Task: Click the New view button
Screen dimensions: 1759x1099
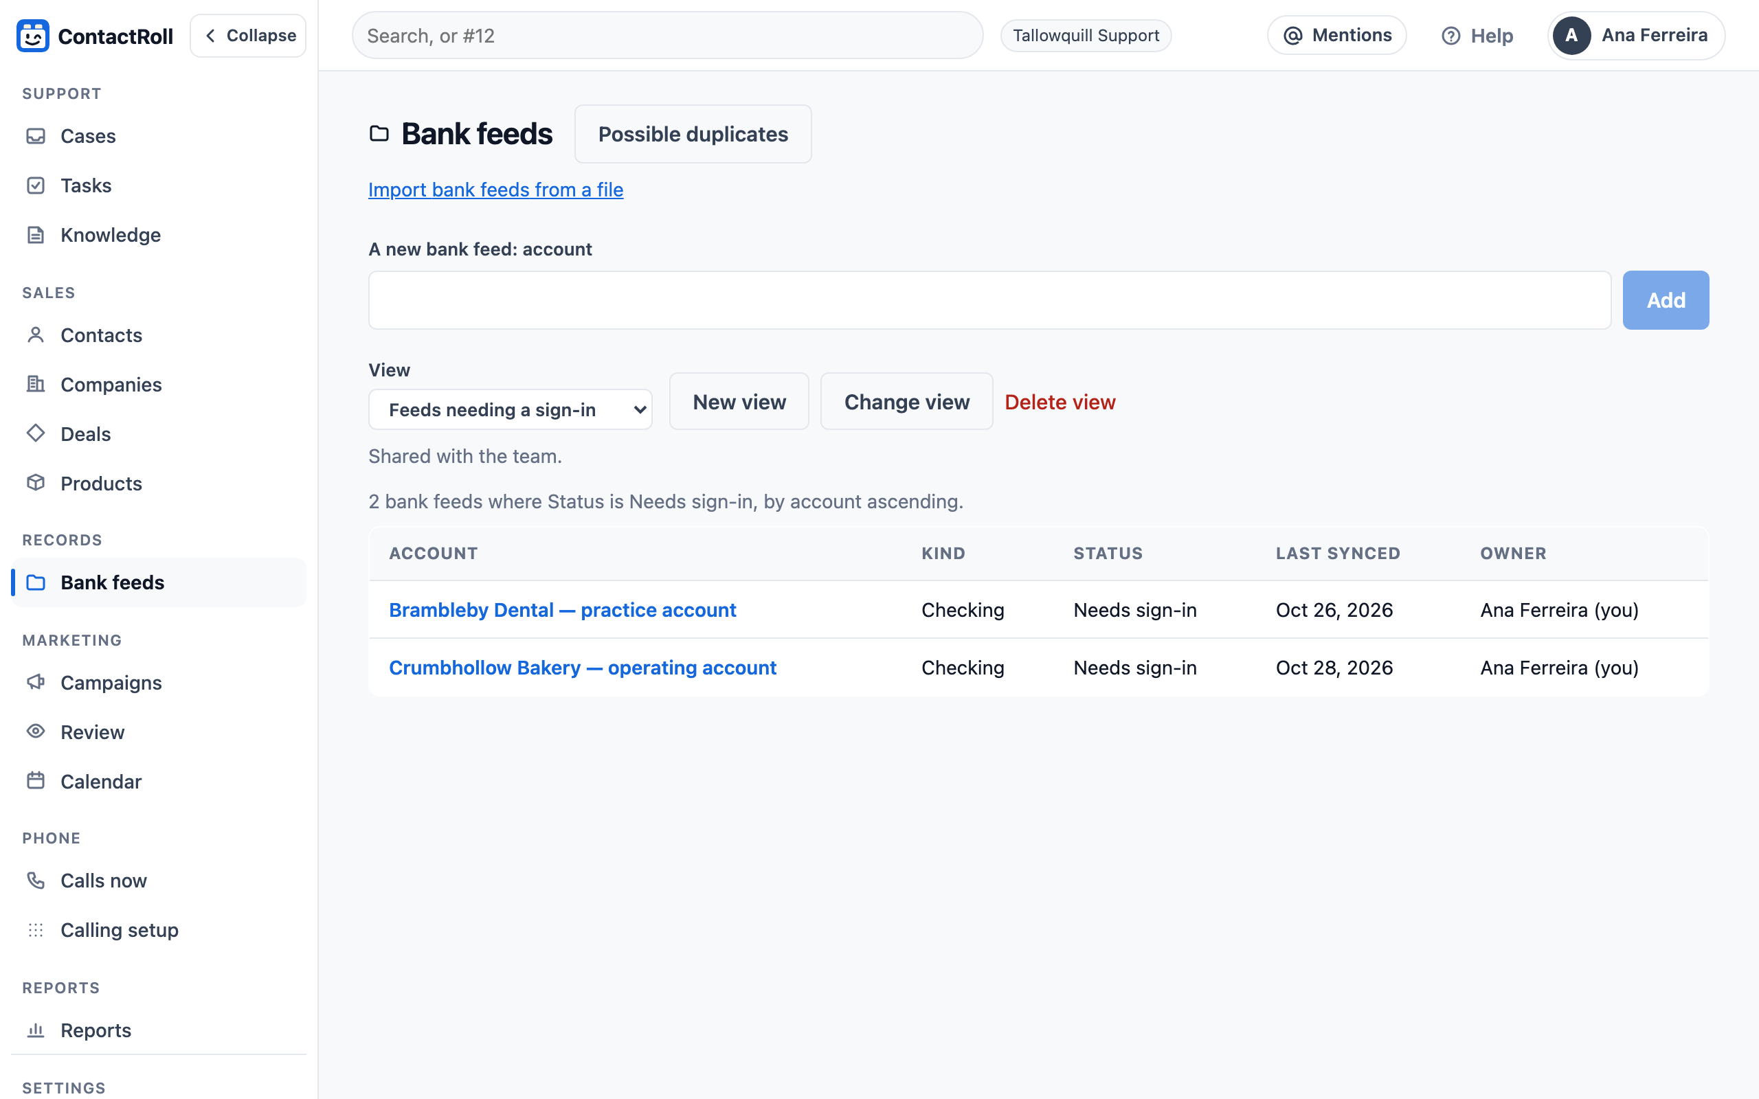Action: click(x=739, y=402)
